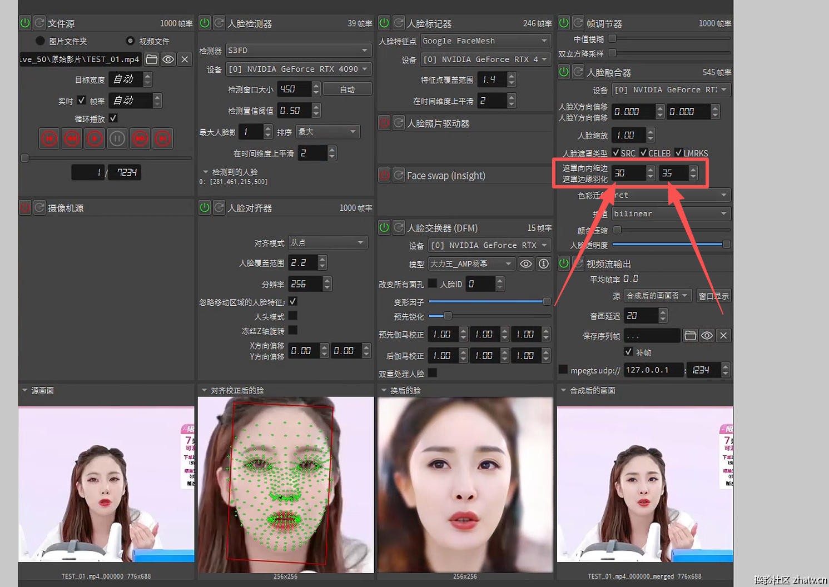Click the reset icon beside 人脸检测器

pyautogui.click(x=219, y=23)
